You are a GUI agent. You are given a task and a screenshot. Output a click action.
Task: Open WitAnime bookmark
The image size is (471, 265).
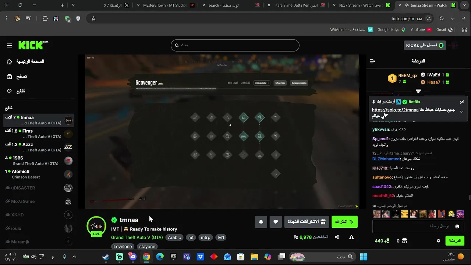click(351, 29)
